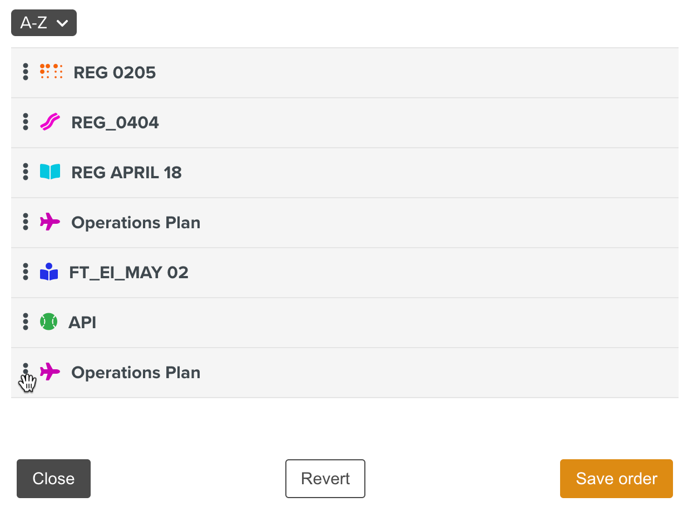Open the A-Z sort dropdown

[x=44, y=23]
